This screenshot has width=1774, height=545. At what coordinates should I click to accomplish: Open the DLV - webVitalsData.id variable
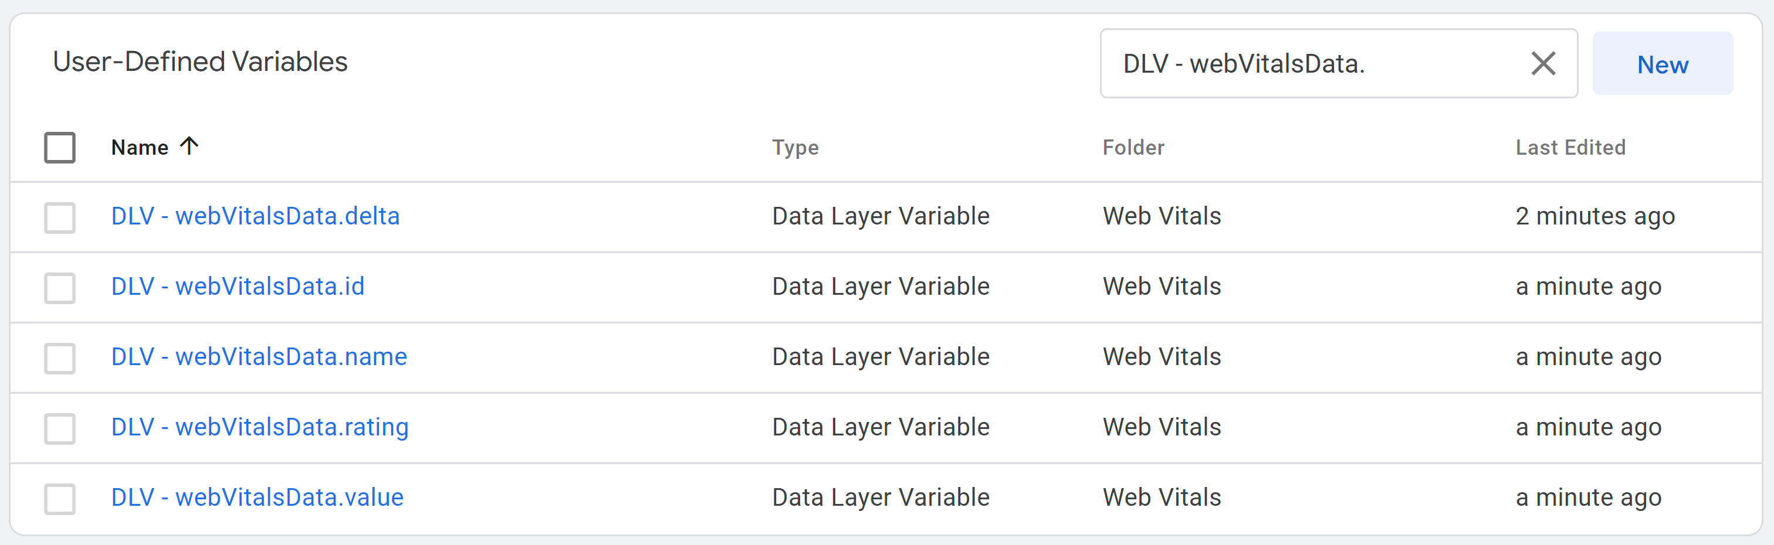coord(238,286)
